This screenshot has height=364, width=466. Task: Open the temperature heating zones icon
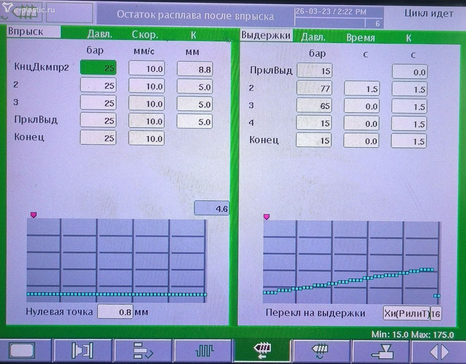click(204, 351)
